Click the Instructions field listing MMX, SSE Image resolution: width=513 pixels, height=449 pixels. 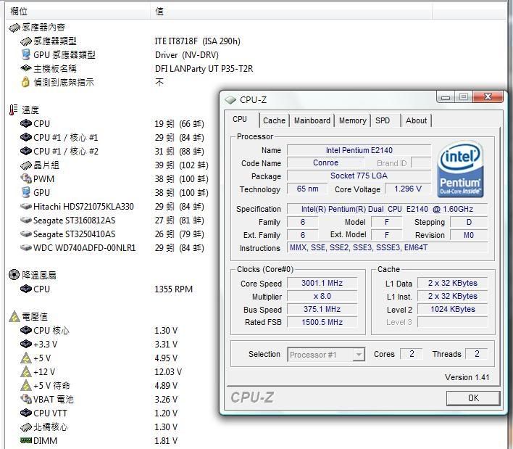click(x=388, y=247)
